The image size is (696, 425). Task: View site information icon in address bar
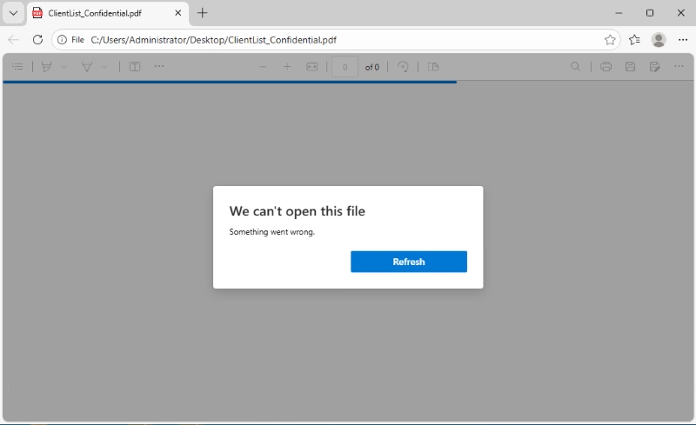pyautogui.click(x=62, y=40)
